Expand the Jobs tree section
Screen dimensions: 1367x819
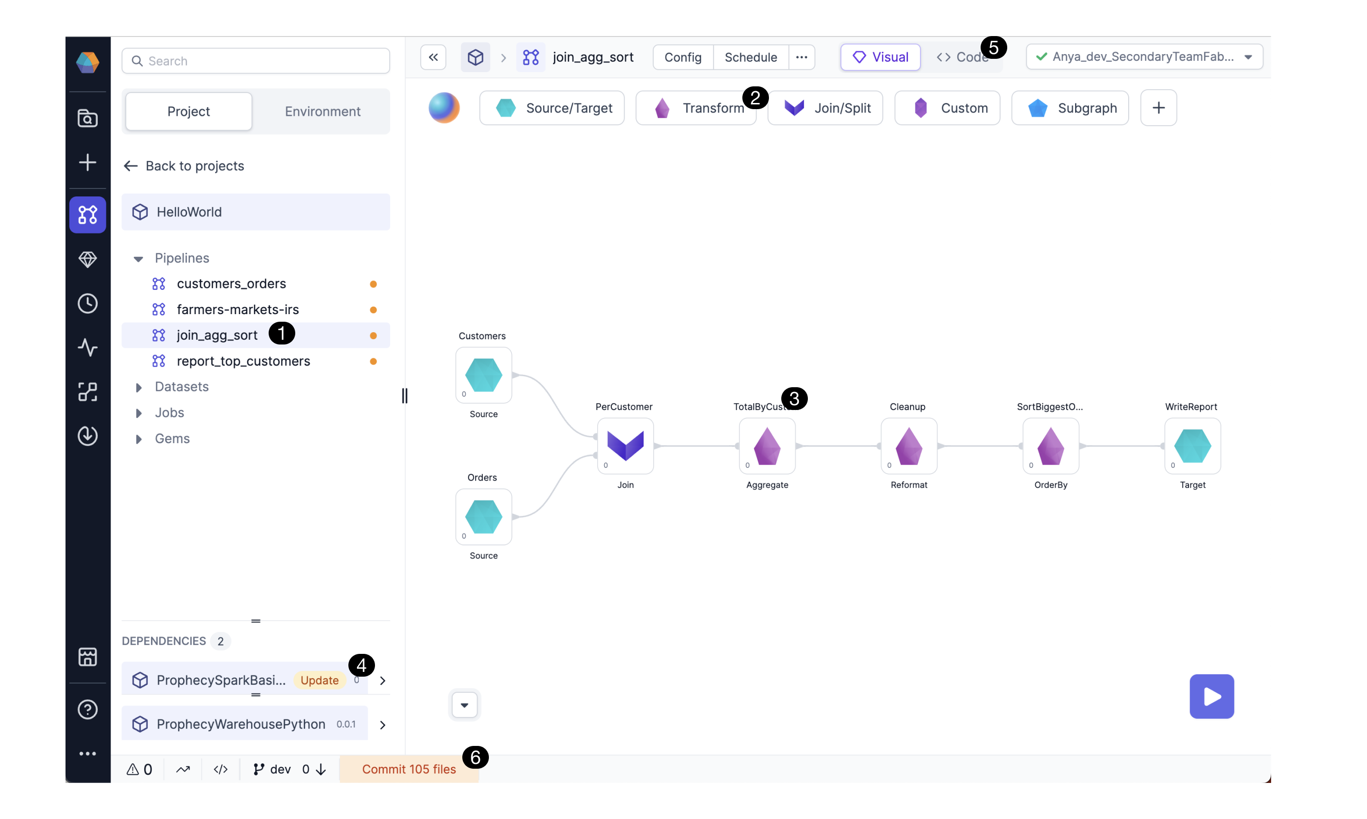(x=139, y=413)
